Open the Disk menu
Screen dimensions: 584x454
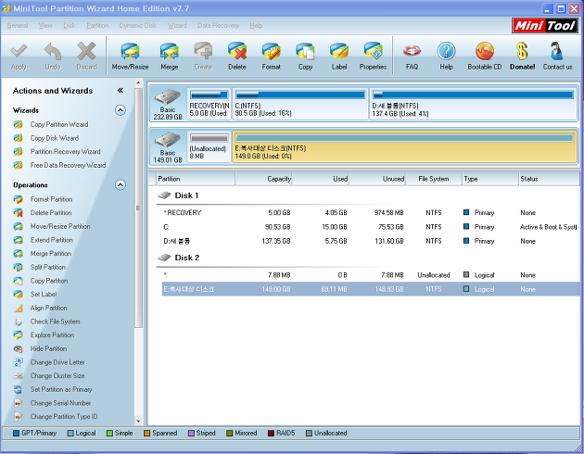coord(70,25)
